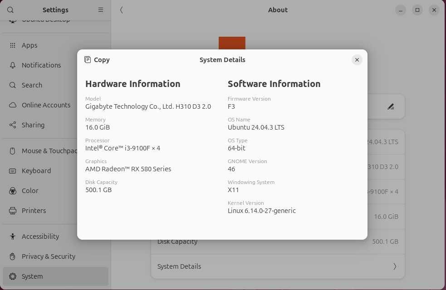Image resolution: width=446 pixels, height=290 pixels.
Task: Click the Apps grid icon in sidebar
Action: [13, 45]
